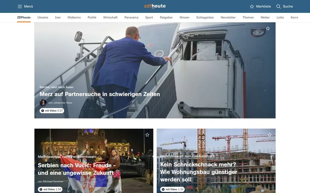Bookmark the Merz article with its star
Screen dimensions: 310x193
tap(268, 28)
